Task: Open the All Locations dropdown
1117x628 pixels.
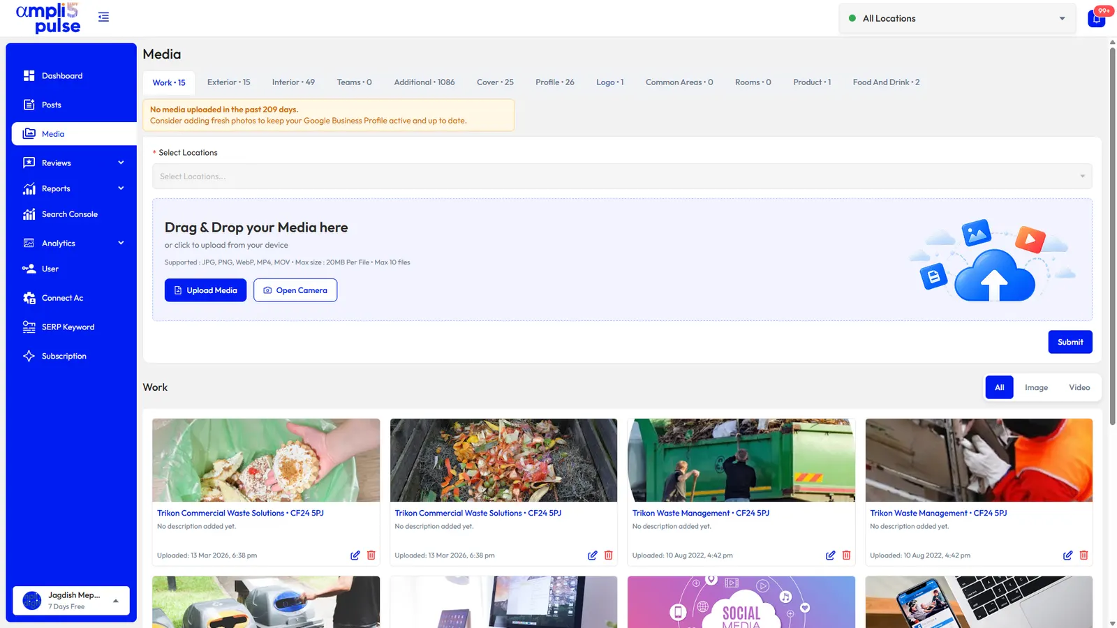Action: pos(957,19)
